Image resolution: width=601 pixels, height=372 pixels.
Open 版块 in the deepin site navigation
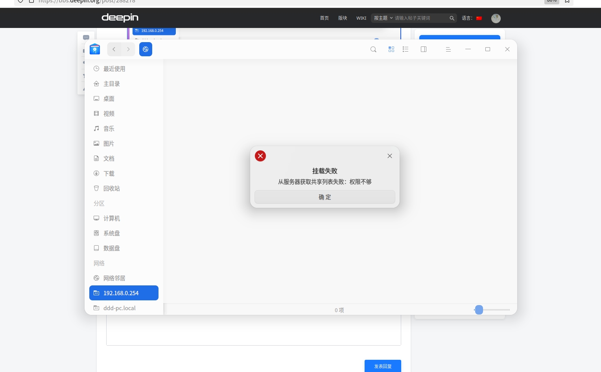click(x=343, y=18)
